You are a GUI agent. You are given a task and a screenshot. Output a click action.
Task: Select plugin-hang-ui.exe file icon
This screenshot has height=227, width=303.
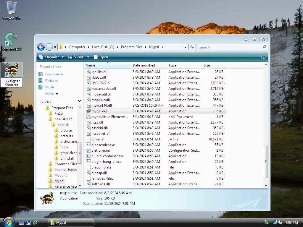point(88,162)
